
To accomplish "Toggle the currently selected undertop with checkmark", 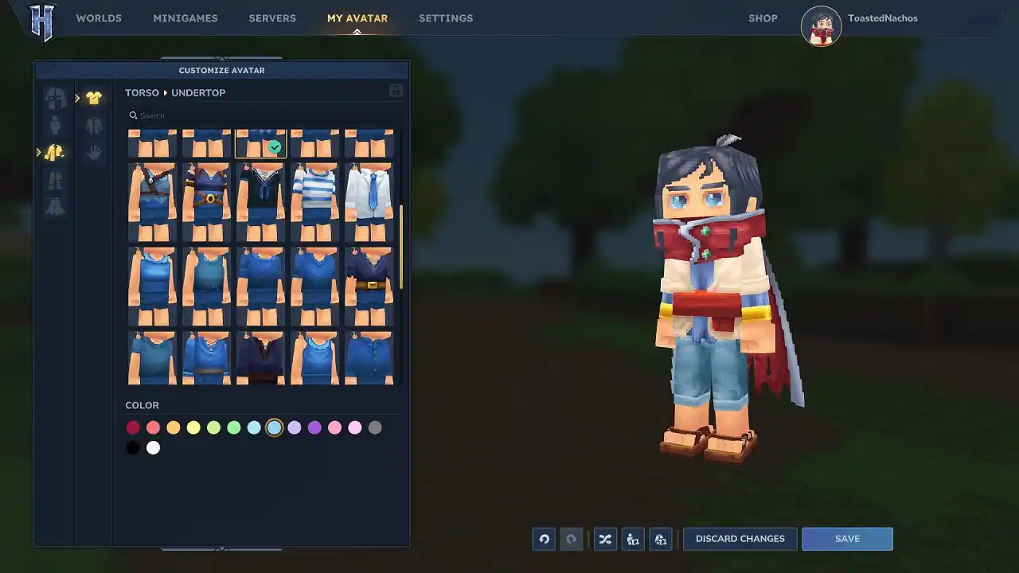I will (261, 143).
